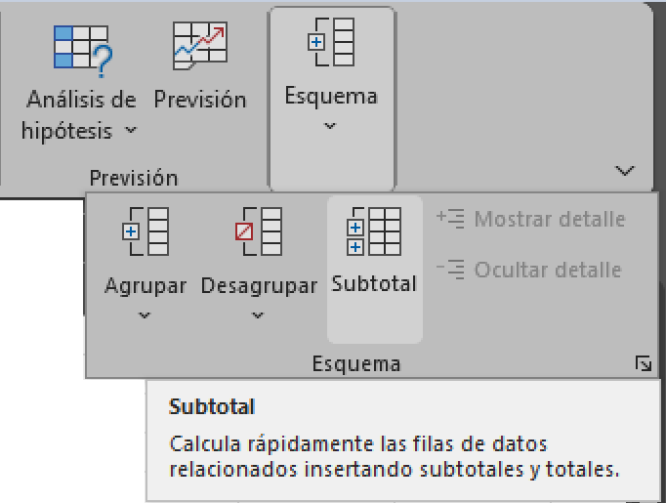The height and width of the screenshot is (503, 666).
Task: Click the Ocultar detalle minus-lines icon
Action: coord(450,270)
